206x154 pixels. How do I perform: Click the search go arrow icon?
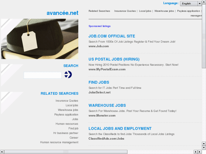click(68, 74)
